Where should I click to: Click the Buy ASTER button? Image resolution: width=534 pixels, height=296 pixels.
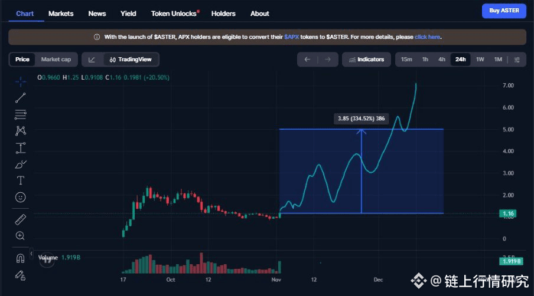(503, 11)
